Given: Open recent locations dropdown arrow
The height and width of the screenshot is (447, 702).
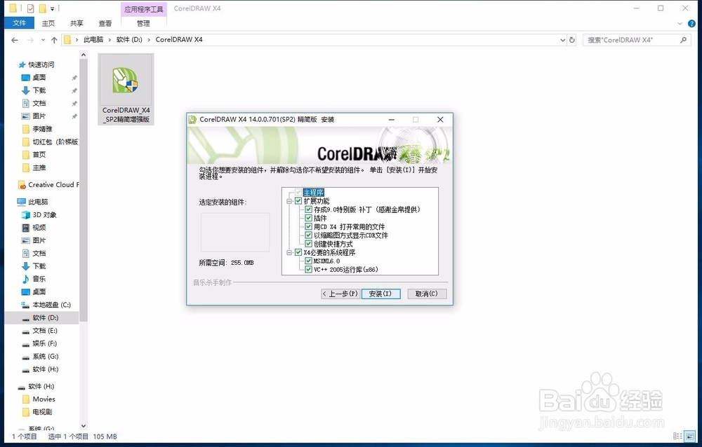Looking at the screenshot, I should pos(43,40).
